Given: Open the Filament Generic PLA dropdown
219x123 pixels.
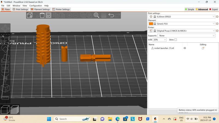Looking at the screenshot, I should click(x=181, y=24).
